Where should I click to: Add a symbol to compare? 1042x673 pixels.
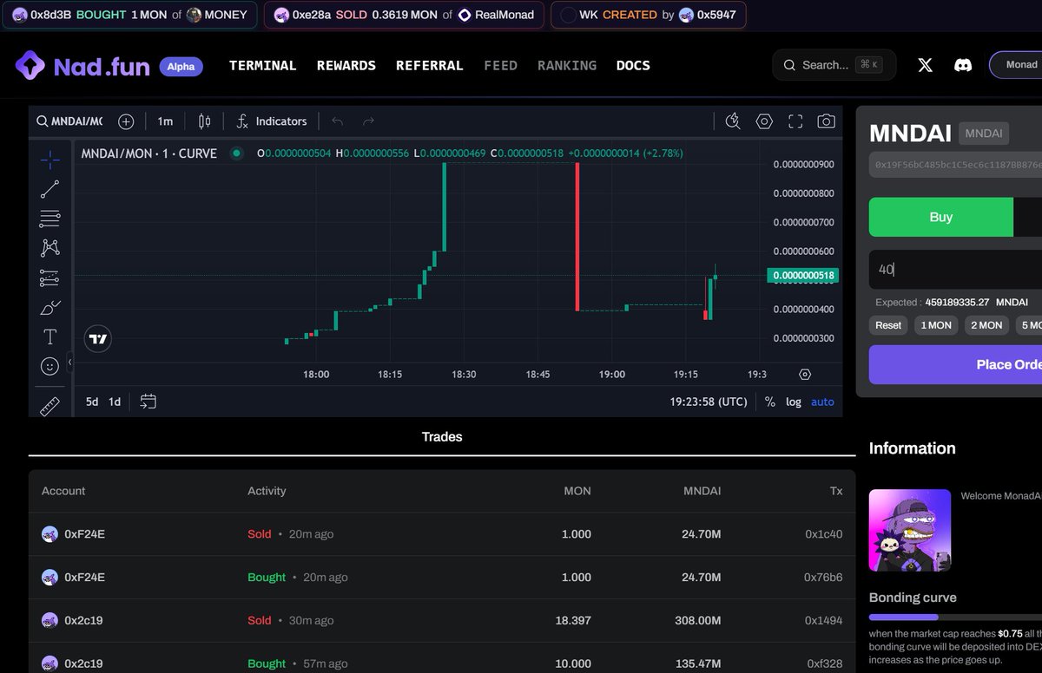coord(126,121)
